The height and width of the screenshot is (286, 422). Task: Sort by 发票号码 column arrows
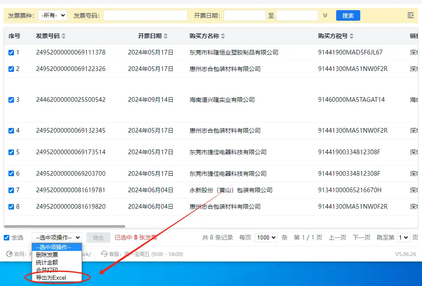coord(63,36)
